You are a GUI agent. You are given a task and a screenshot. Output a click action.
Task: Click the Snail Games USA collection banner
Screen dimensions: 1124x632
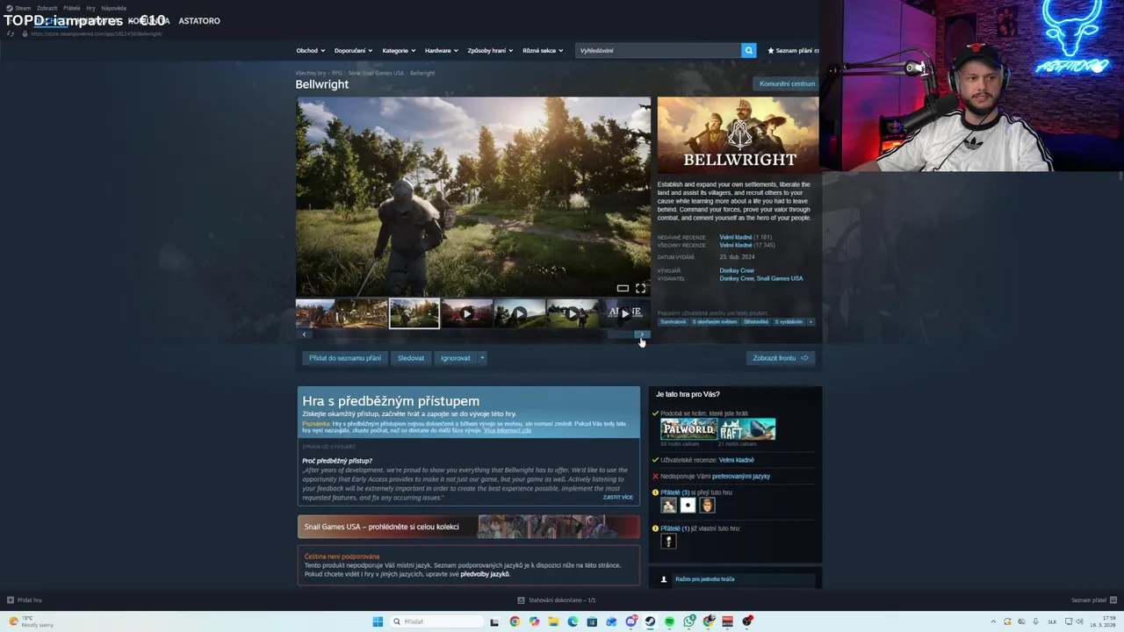[469, 527]
